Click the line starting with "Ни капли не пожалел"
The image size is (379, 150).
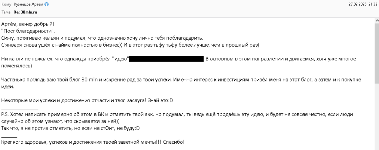[65, 59]
